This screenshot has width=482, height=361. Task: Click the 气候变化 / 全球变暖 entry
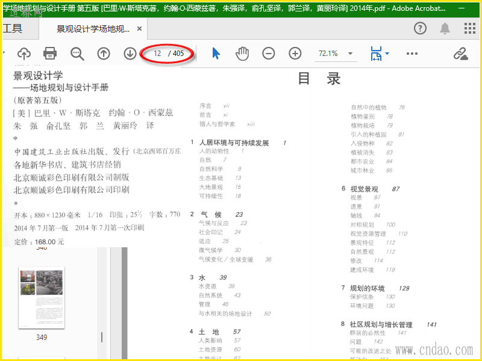(x=225, y=260)
